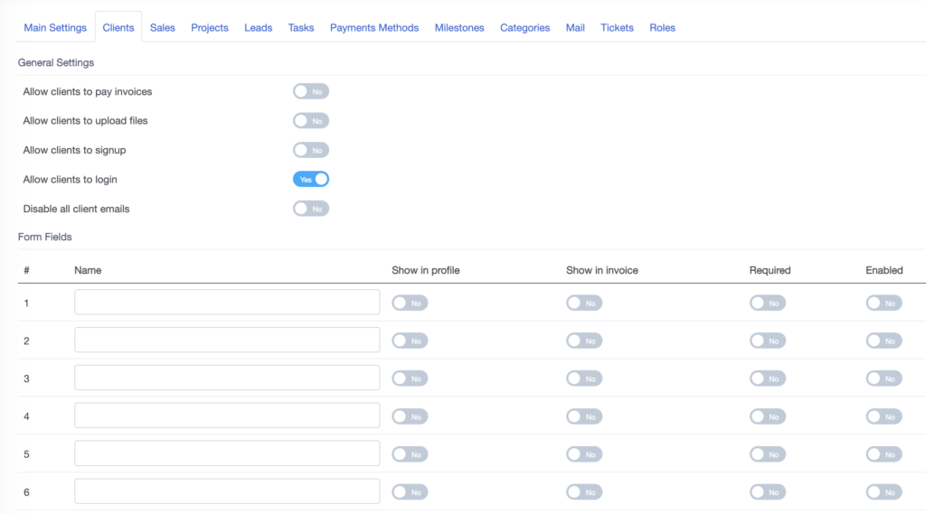Enable Show in profile for row 2
This screenshot has height=514, width=926.
[410, 341]
